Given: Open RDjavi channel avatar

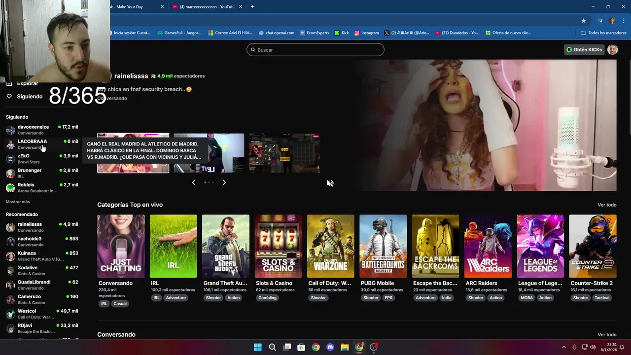Looking at the screenshot, I should point(10,328).
